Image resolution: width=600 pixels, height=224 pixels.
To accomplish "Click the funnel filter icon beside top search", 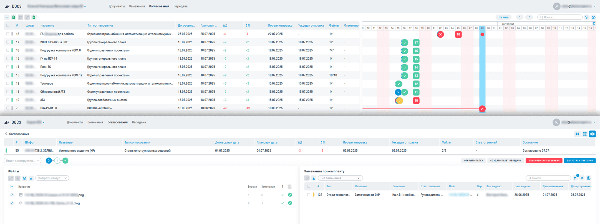I will pyautogui.click(x=587, y=17).
